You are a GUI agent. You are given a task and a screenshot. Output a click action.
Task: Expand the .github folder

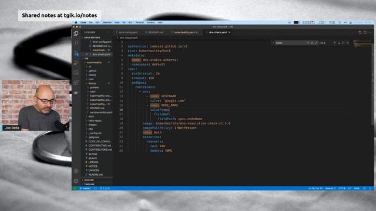pyautogui.click(x=93, y=71)
